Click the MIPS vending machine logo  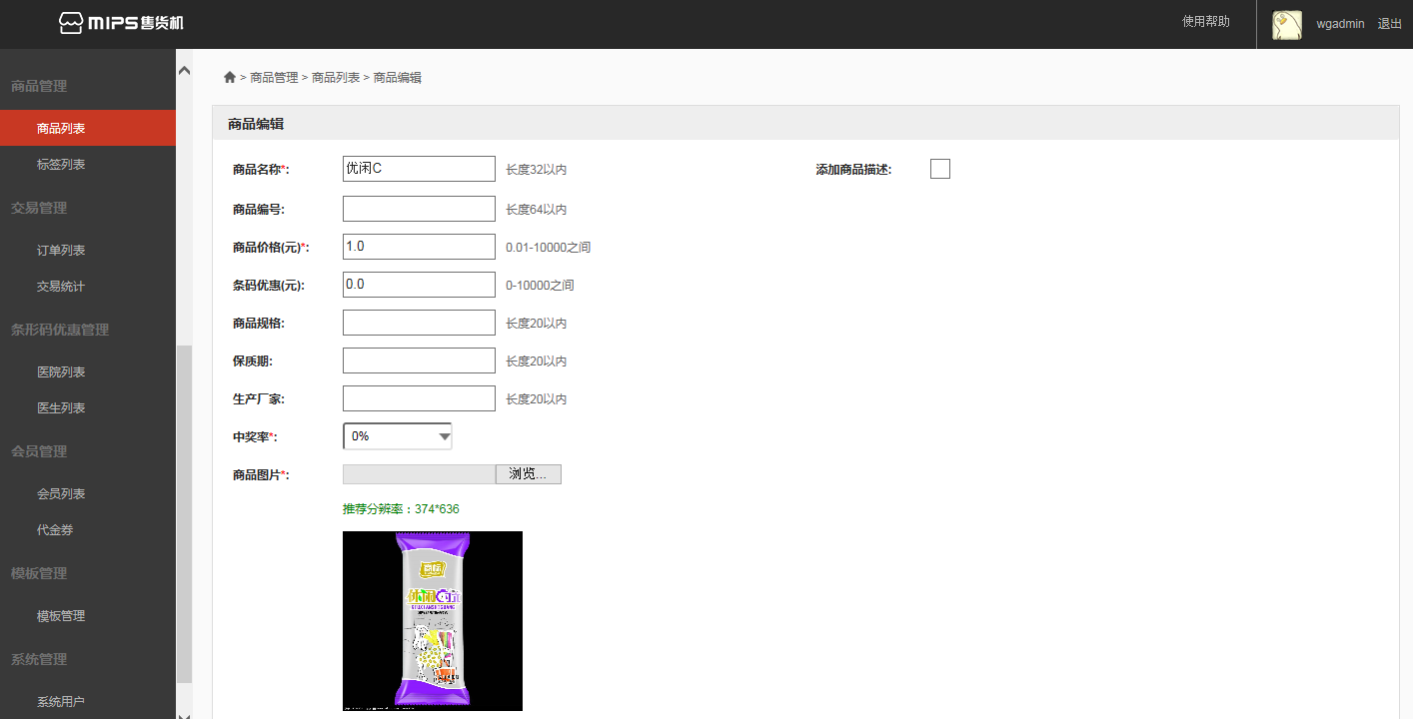point(121,23)
